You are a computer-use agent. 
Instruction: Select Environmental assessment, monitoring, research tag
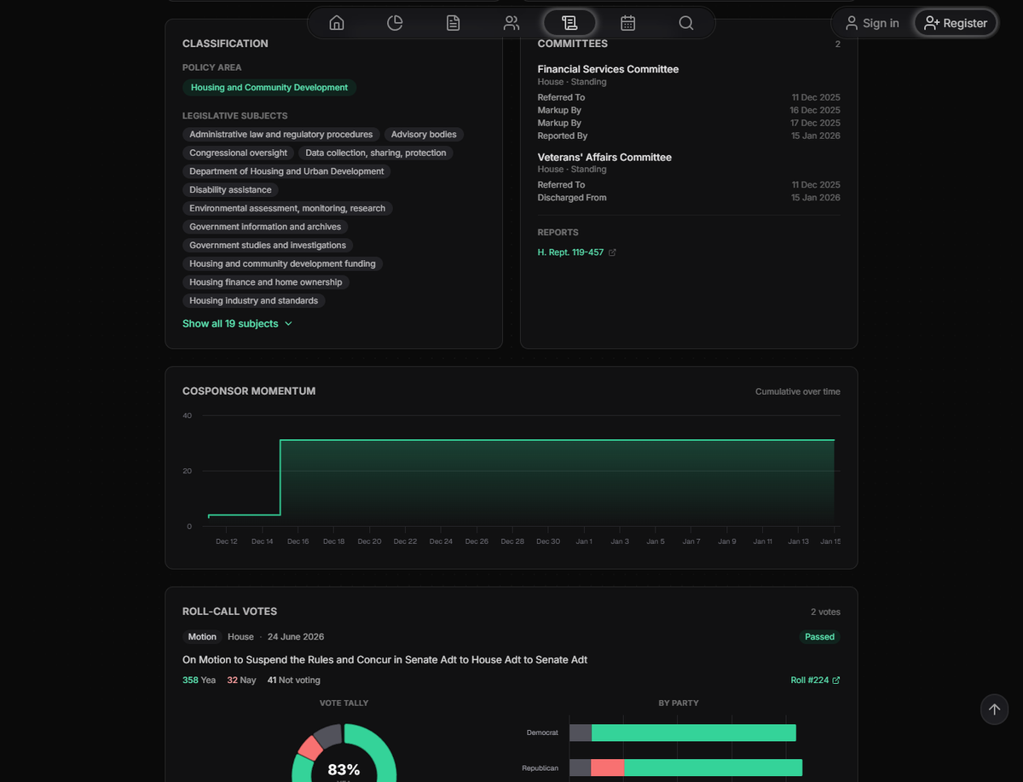click(287, 208)
